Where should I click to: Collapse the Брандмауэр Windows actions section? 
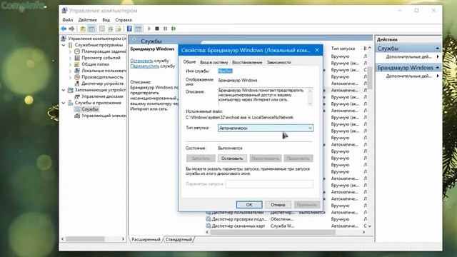[438, 68]
